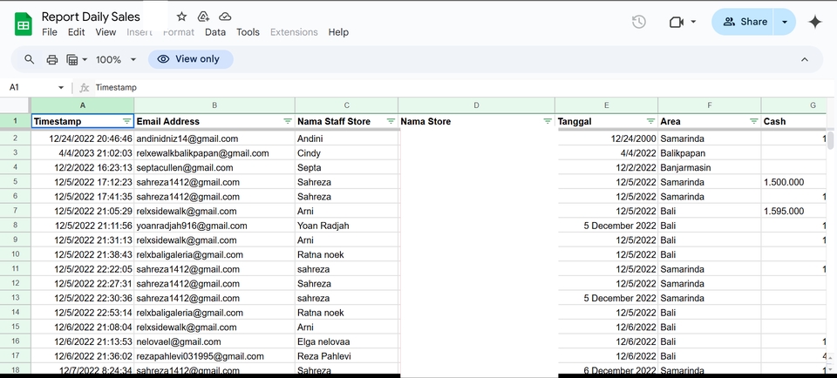837x378 pixels.
Task: Click the vertical scrollbar thumb
Action: click(831, 140)
